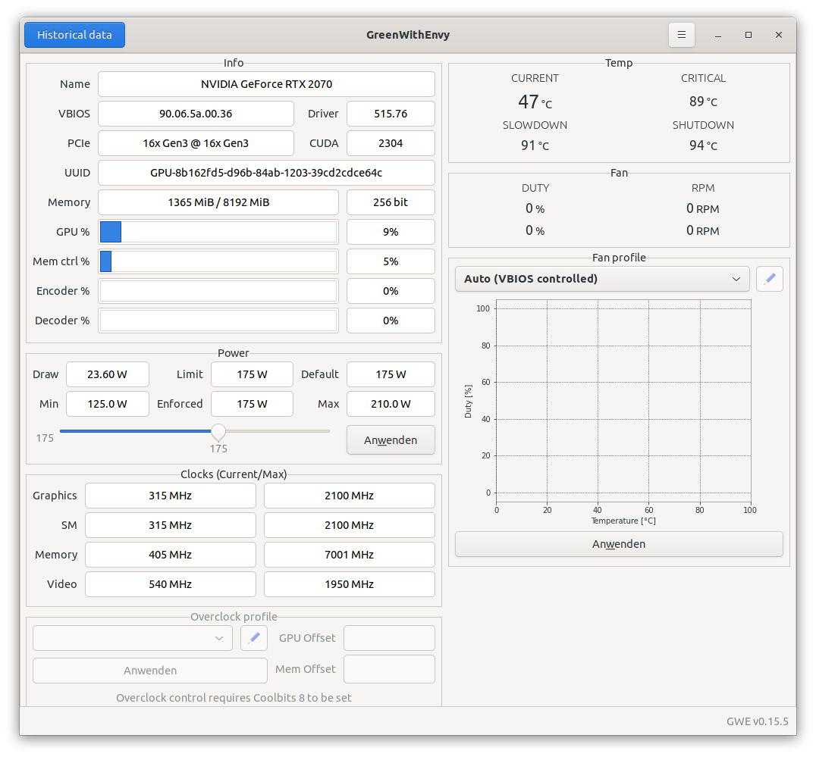Click the driver version 515.76 field
This screenshot has height=757, width=816.
pyautogui.click(x=391, y=114)
